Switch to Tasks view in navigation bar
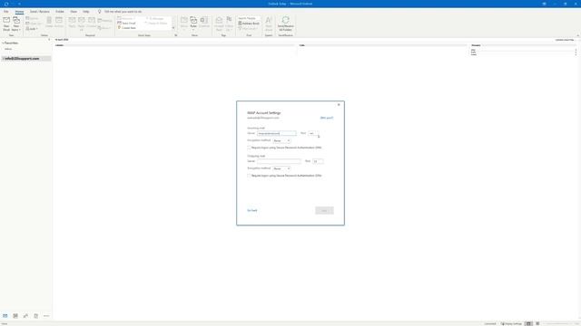Image resolution: width=581 pixels, height=326 pixels. (36, 316)
